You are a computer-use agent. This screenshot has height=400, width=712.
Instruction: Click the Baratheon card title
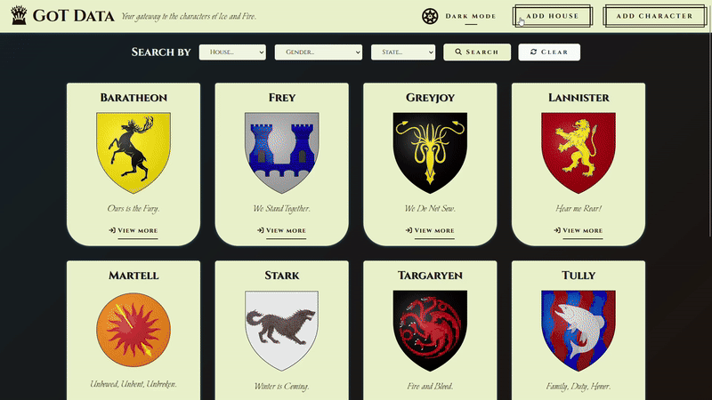[x=133, y=98]
